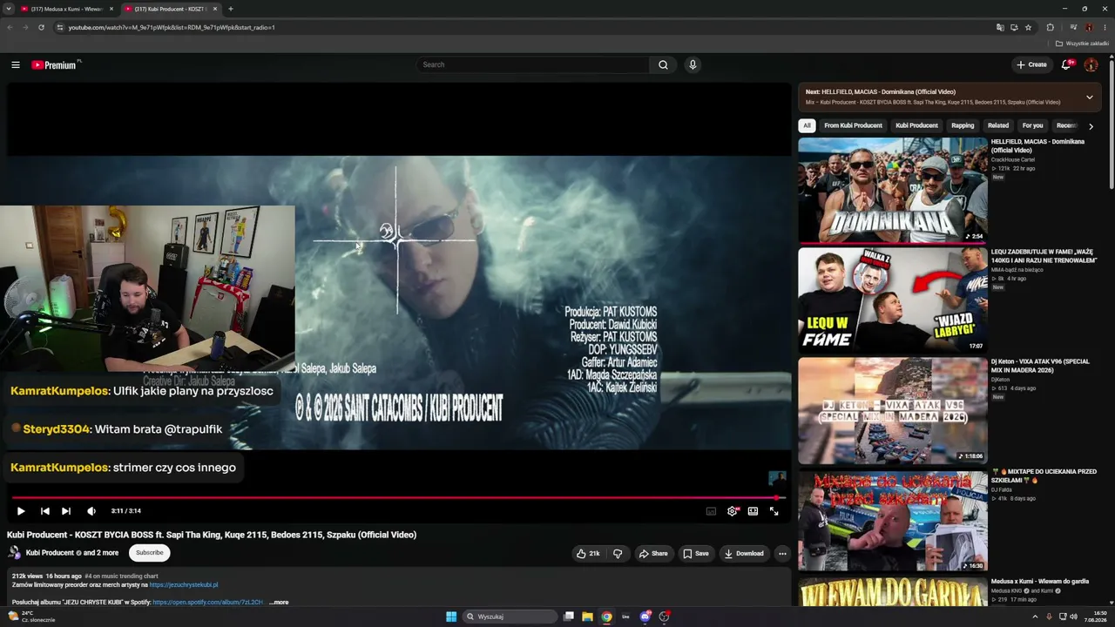Expand the video description with ...more
1115x627 pixels.
click(x=279, y=602)
